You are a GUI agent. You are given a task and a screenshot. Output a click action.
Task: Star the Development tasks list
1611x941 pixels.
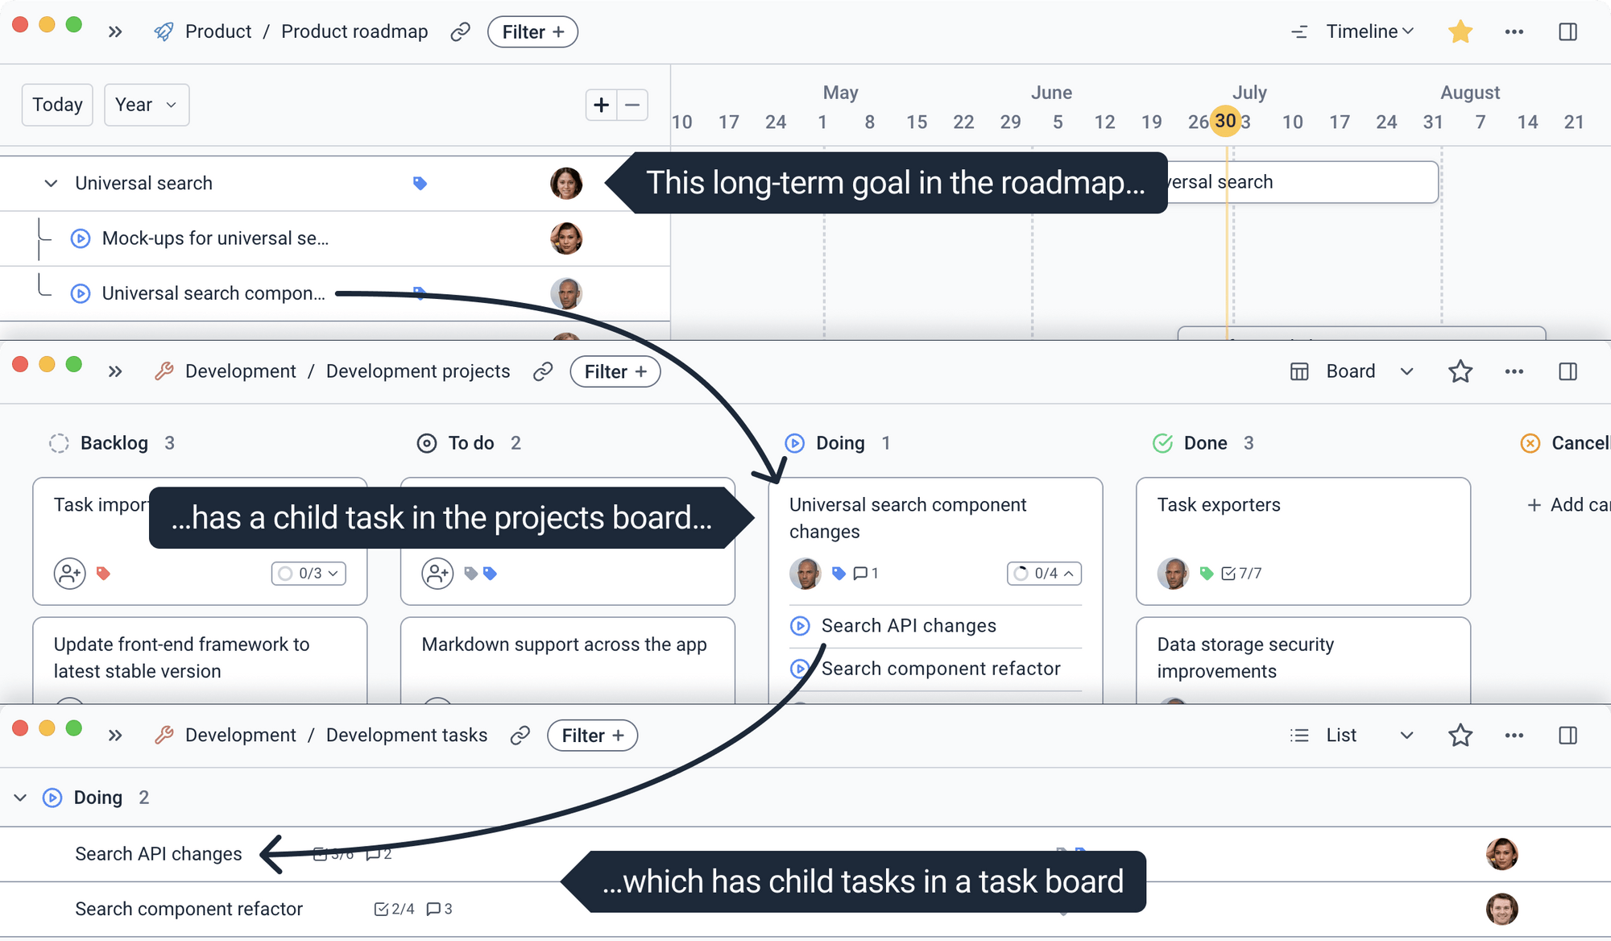coord(1460,735)
